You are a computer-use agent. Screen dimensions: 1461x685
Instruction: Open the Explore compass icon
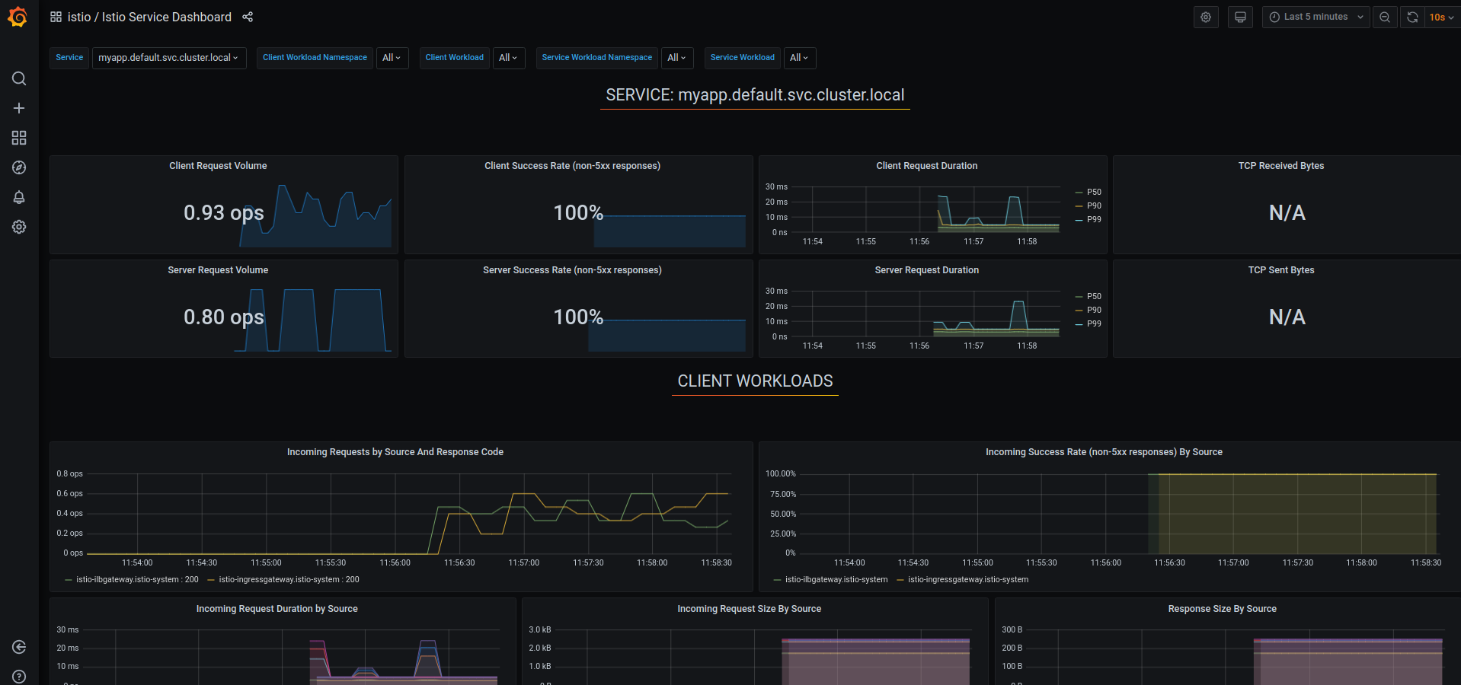click(x=19, y=167)
